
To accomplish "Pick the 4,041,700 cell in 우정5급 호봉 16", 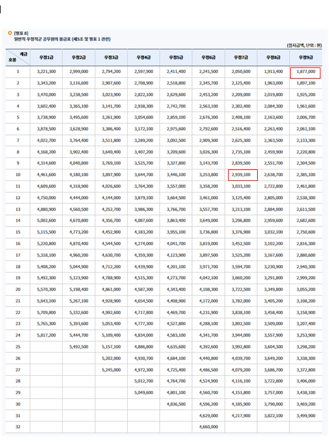I will tap(176, 243).
